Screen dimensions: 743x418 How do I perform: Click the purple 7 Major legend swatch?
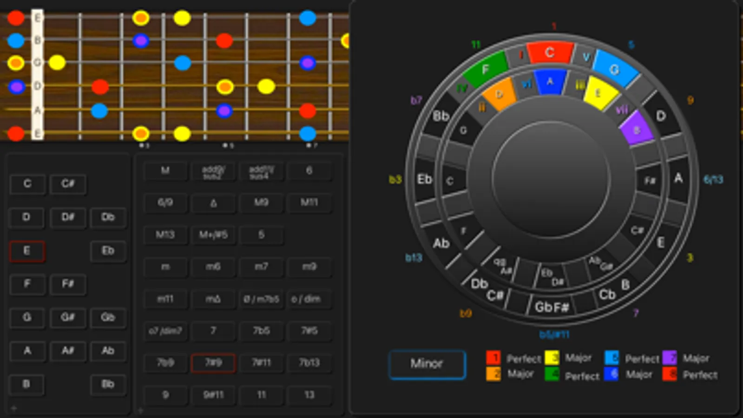point(670,358)
